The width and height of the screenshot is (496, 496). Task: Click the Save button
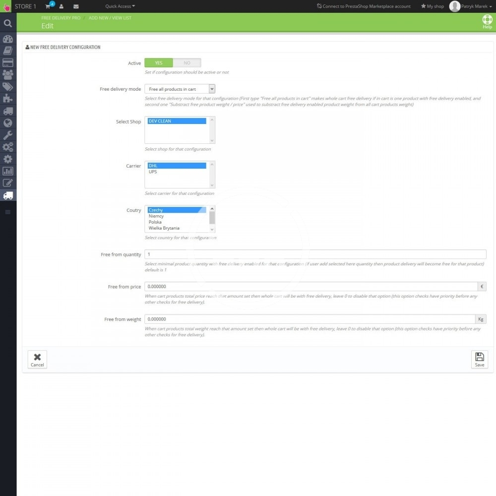(x=479, y=359)
